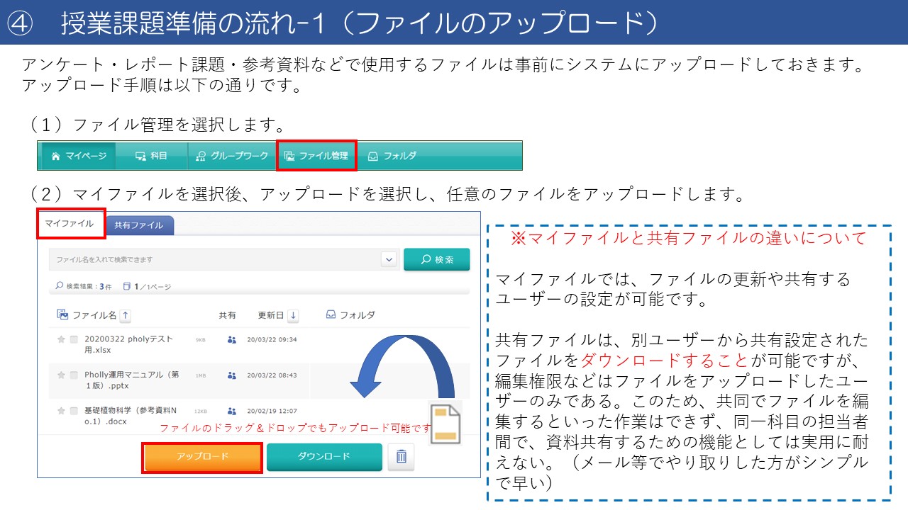908x510 pixels.
Task: Open file 20200322 pholyテスト用.xlsx
Action: click(128, 344)
